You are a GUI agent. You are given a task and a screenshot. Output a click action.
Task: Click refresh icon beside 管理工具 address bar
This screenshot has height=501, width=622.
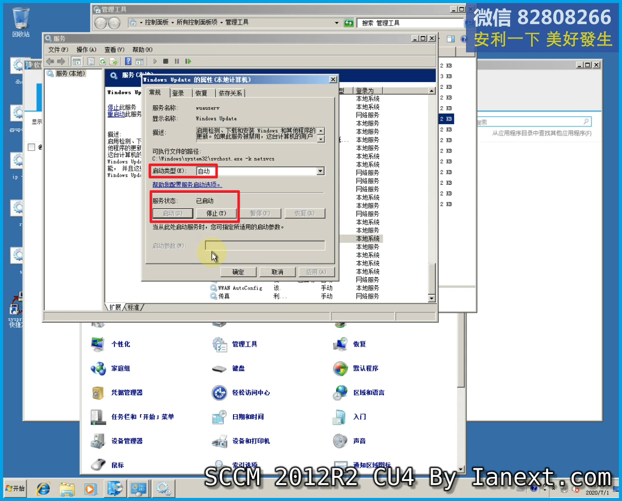coord(349,23)
